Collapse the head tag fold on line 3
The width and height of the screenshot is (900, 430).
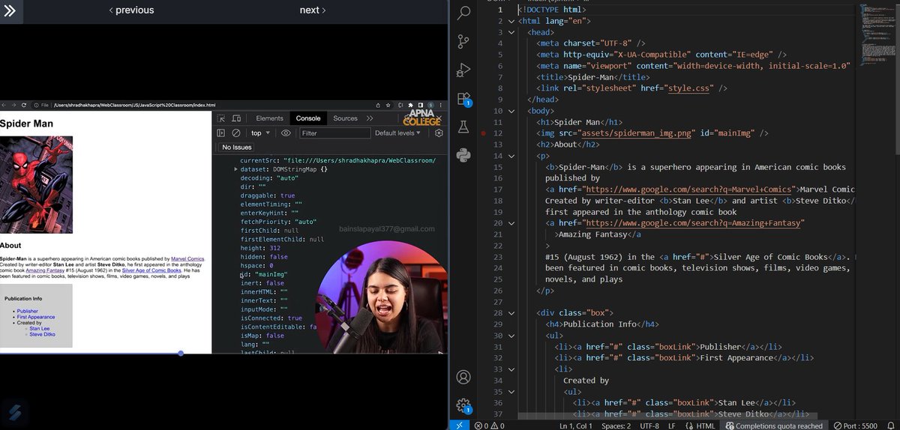click(511, 32)
